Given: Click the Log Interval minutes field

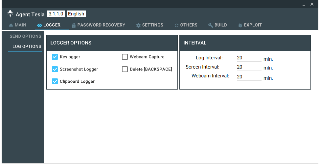Looking at the screenshot, I should (249, 58).
